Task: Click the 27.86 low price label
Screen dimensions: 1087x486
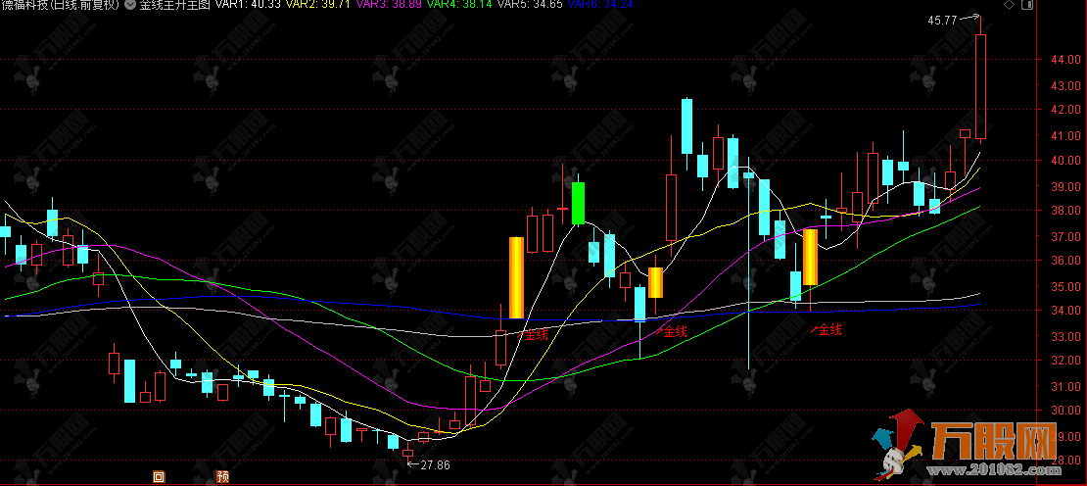Action: coord(434,464)
